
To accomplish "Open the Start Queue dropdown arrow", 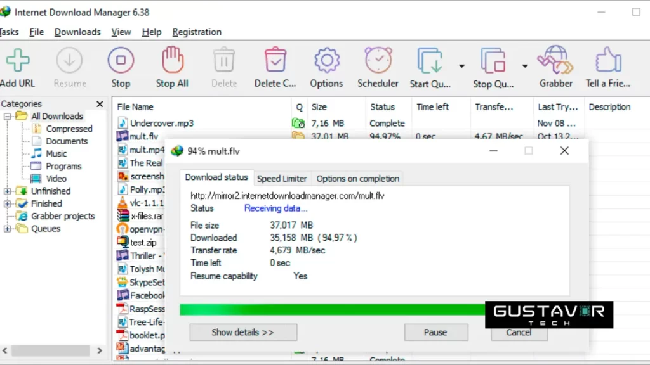I will click(461, 66).
